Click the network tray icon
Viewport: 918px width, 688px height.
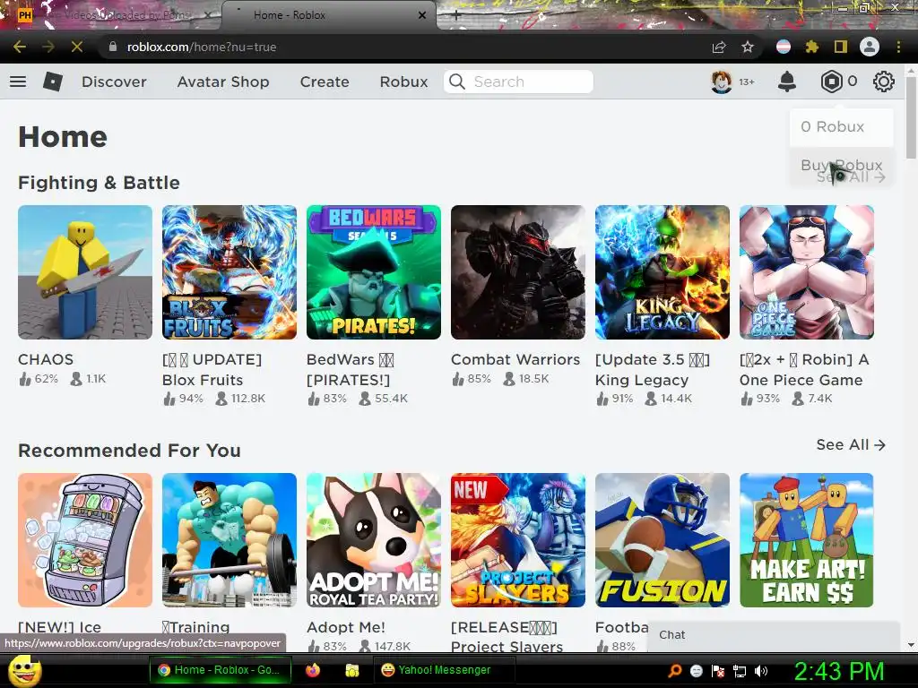(x=740, y=670)
